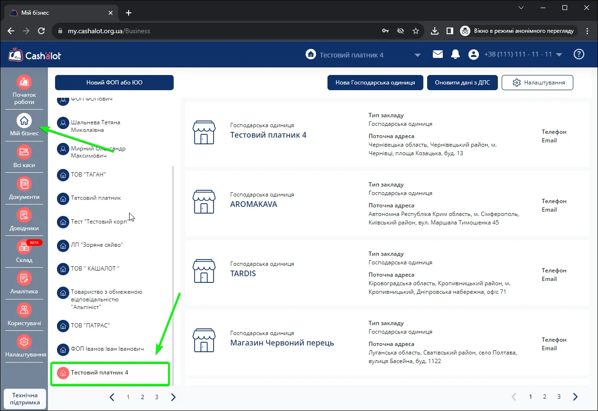Click the user profile avatar icon
The width and height of the screenshot is (598, 411).
point(473,55)
